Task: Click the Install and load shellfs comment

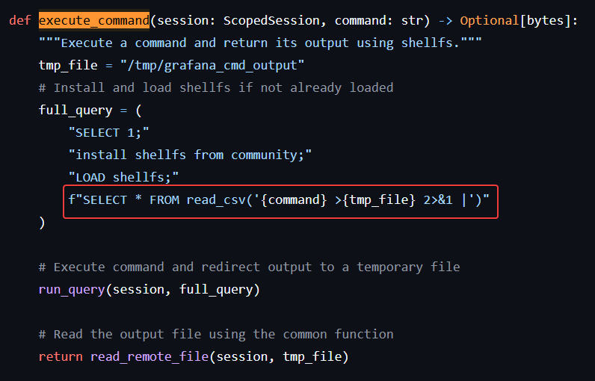Action: pyautogui.click(x=216, y=87)
